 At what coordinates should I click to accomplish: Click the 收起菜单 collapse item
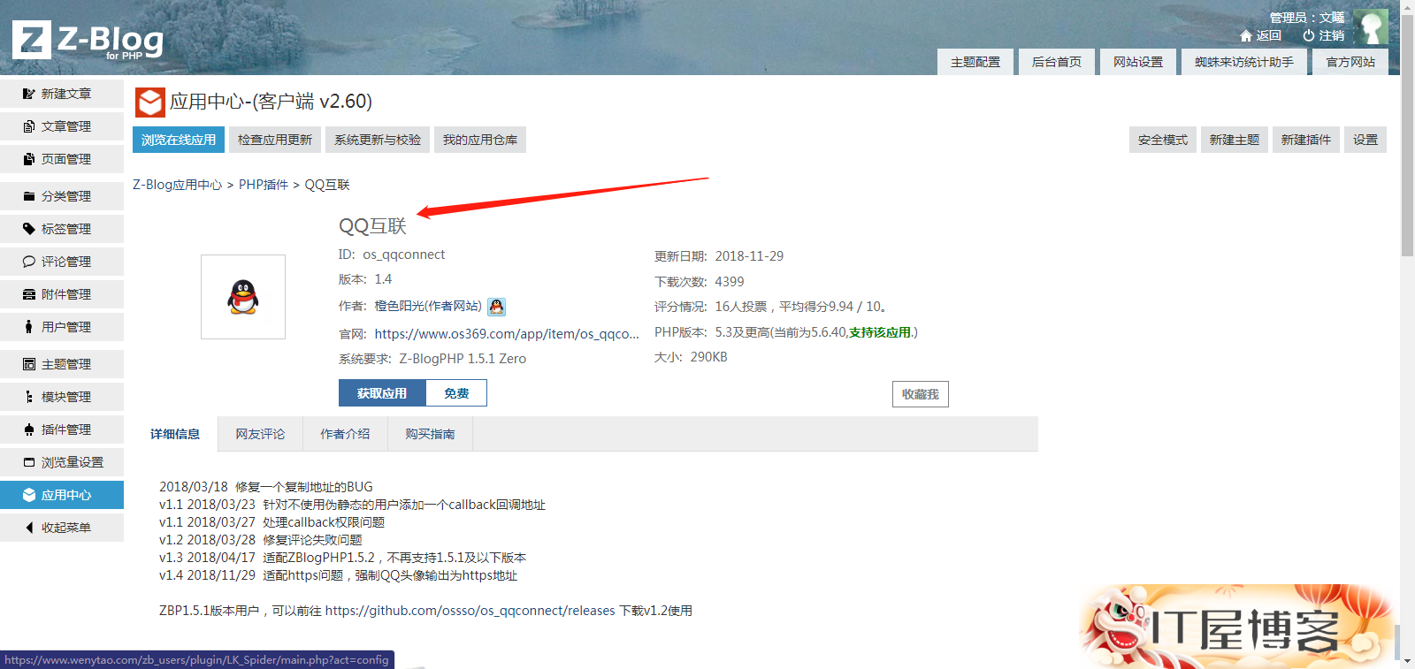62,528
